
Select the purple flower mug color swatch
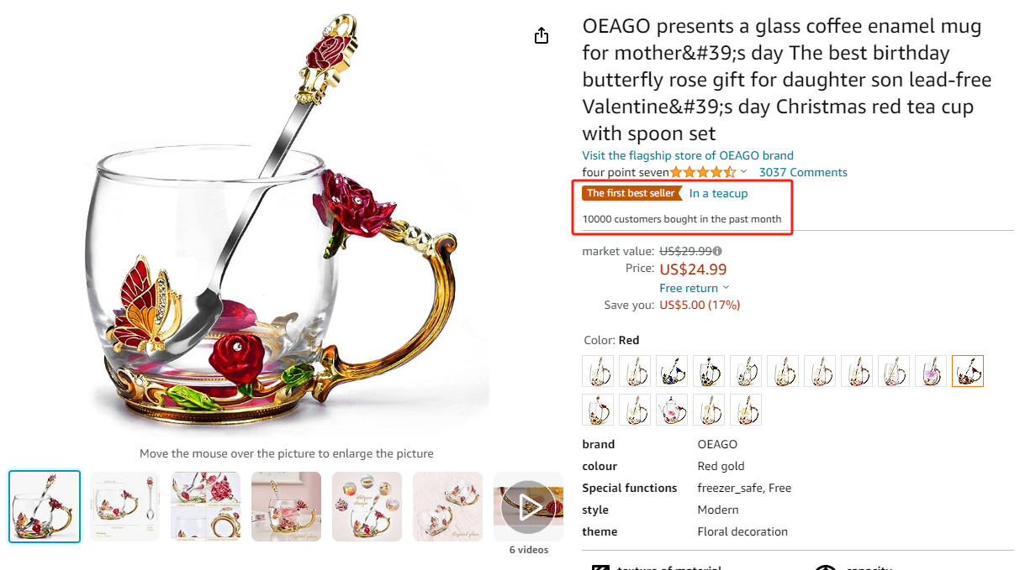coord(931,371)
